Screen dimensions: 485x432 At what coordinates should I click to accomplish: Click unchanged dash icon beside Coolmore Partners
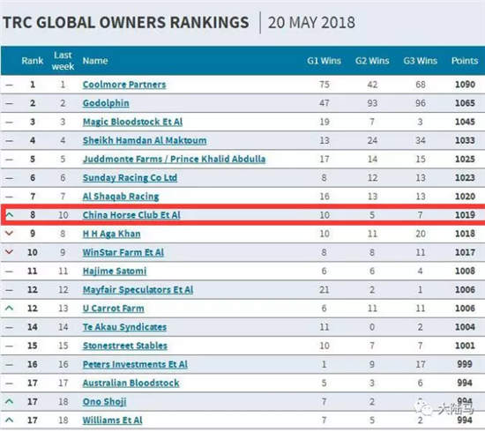click(10, 85)
